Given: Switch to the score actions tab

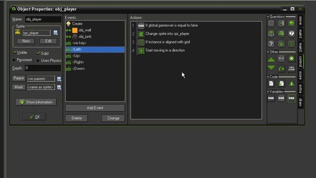Looking at the screenshot, I should pyautogui.click(x=300, y=75).
